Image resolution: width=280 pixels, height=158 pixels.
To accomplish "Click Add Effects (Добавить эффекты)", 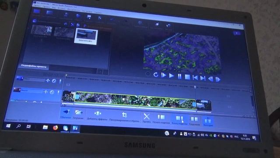I will 97,116.
